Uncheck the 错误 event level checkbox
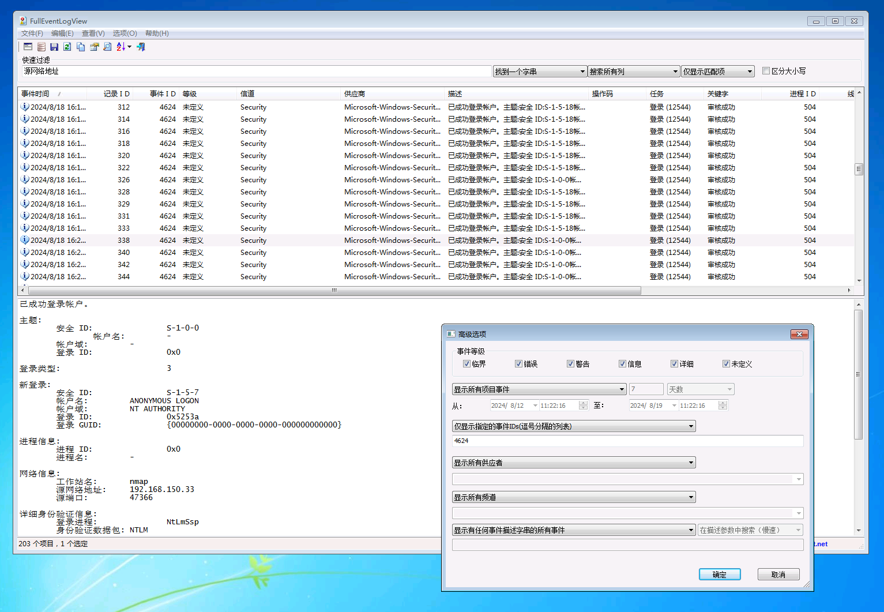The width and height of the screenshot is (884, 612). coord(518,364)
